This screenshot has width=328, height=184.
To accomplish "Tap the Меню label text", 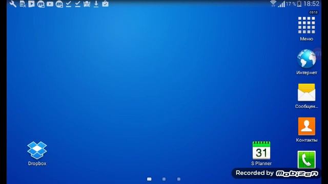I will click(x=306, y=39).
